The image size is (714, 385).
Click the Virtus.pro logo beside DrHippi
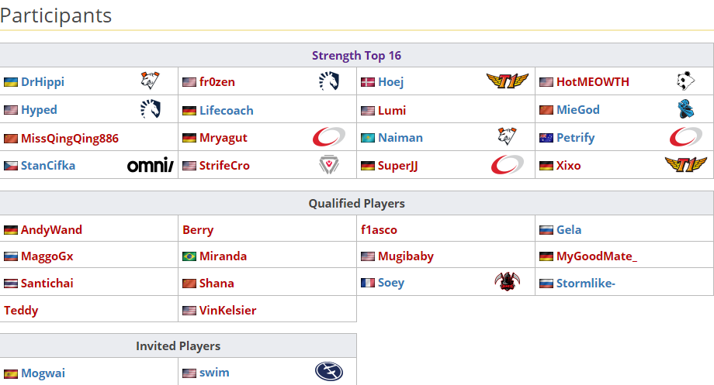click(150, 81)
